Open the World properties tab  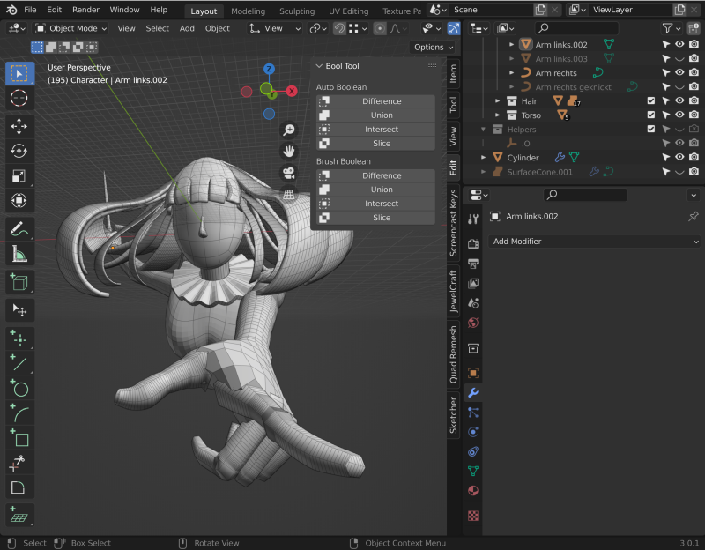473,323
